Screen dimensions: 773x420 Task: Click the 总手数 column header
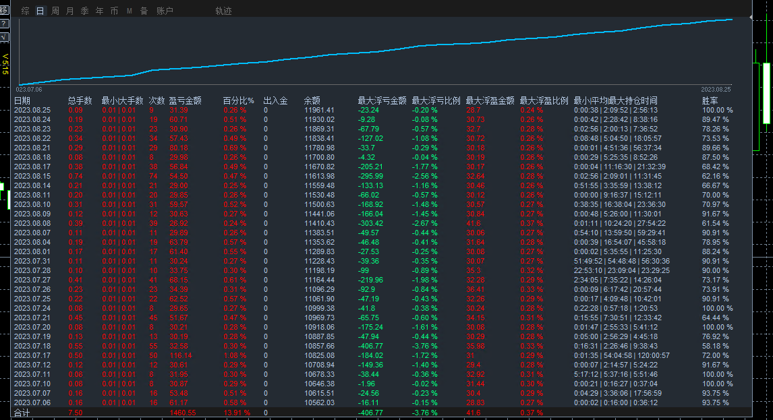[80, 100]
